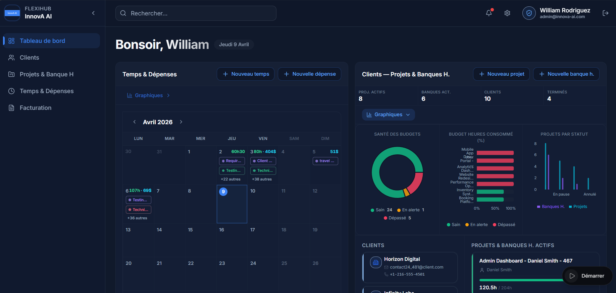Open settings via the gear icon
This screenshot has width=616, height=293.
(x=507, y=13)
